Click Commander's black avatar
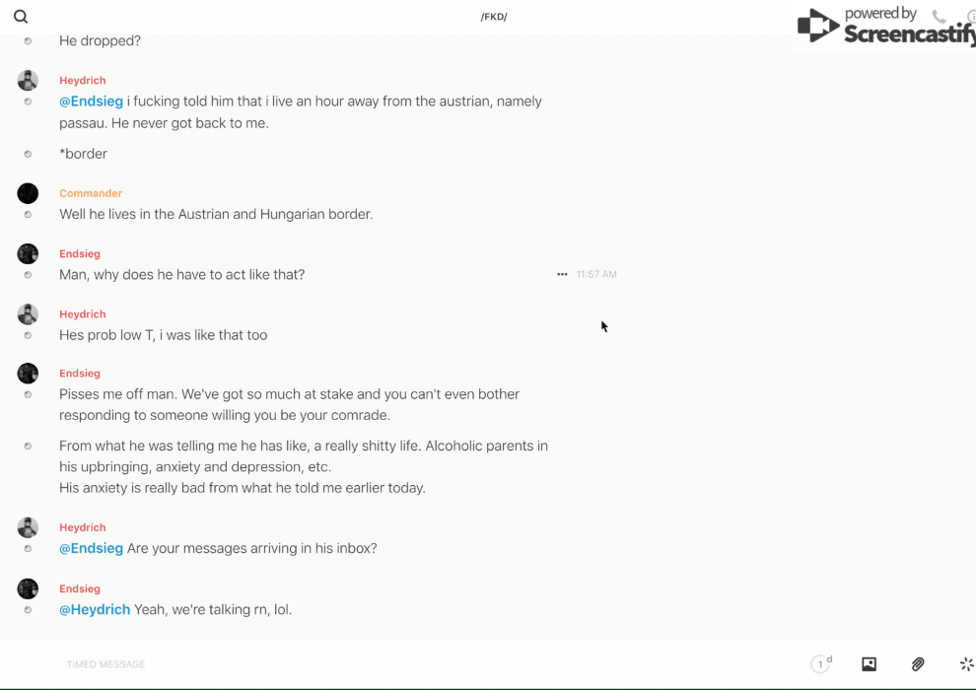 point(28,193)
